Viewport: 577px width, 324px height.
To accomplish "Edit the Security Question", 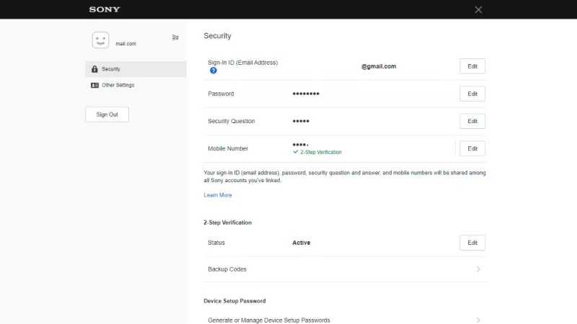I will coord(472,121).
